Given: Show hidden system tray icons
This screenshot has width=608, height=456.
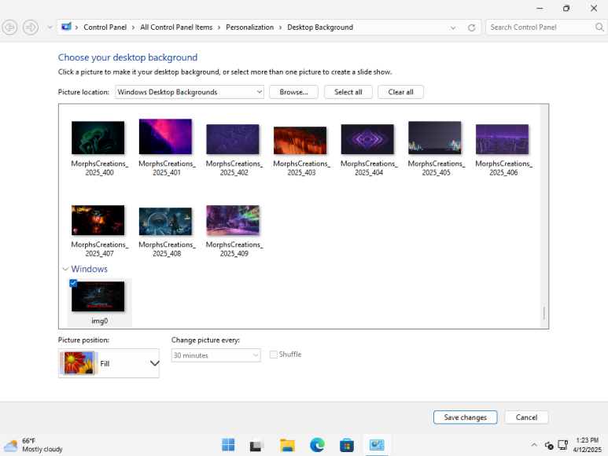Looking at the screenshot, I should (534, 445).
